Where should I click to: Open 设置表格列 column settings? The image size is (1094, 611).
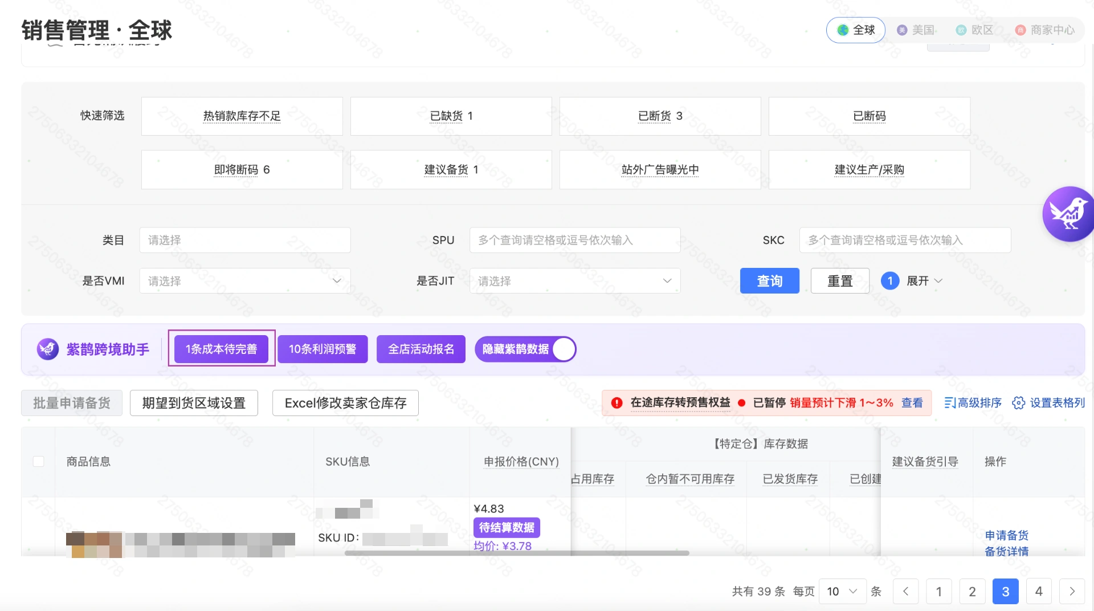click(x=1048, y=403)
